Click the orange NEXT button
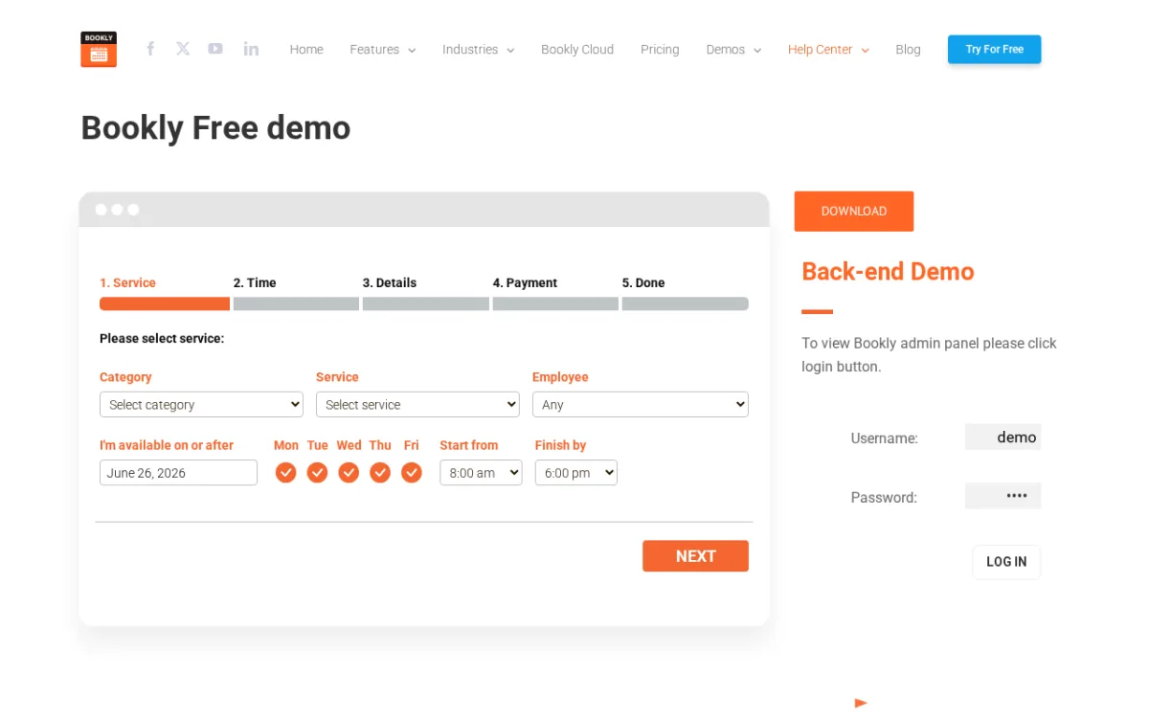Viewport: 1149px width, 718px height. point(695,556)
